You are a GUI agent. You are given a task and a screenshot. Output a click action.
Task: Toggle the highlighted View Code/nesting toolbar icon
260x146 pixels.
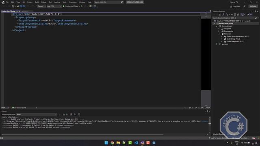(x=242, y=15)
